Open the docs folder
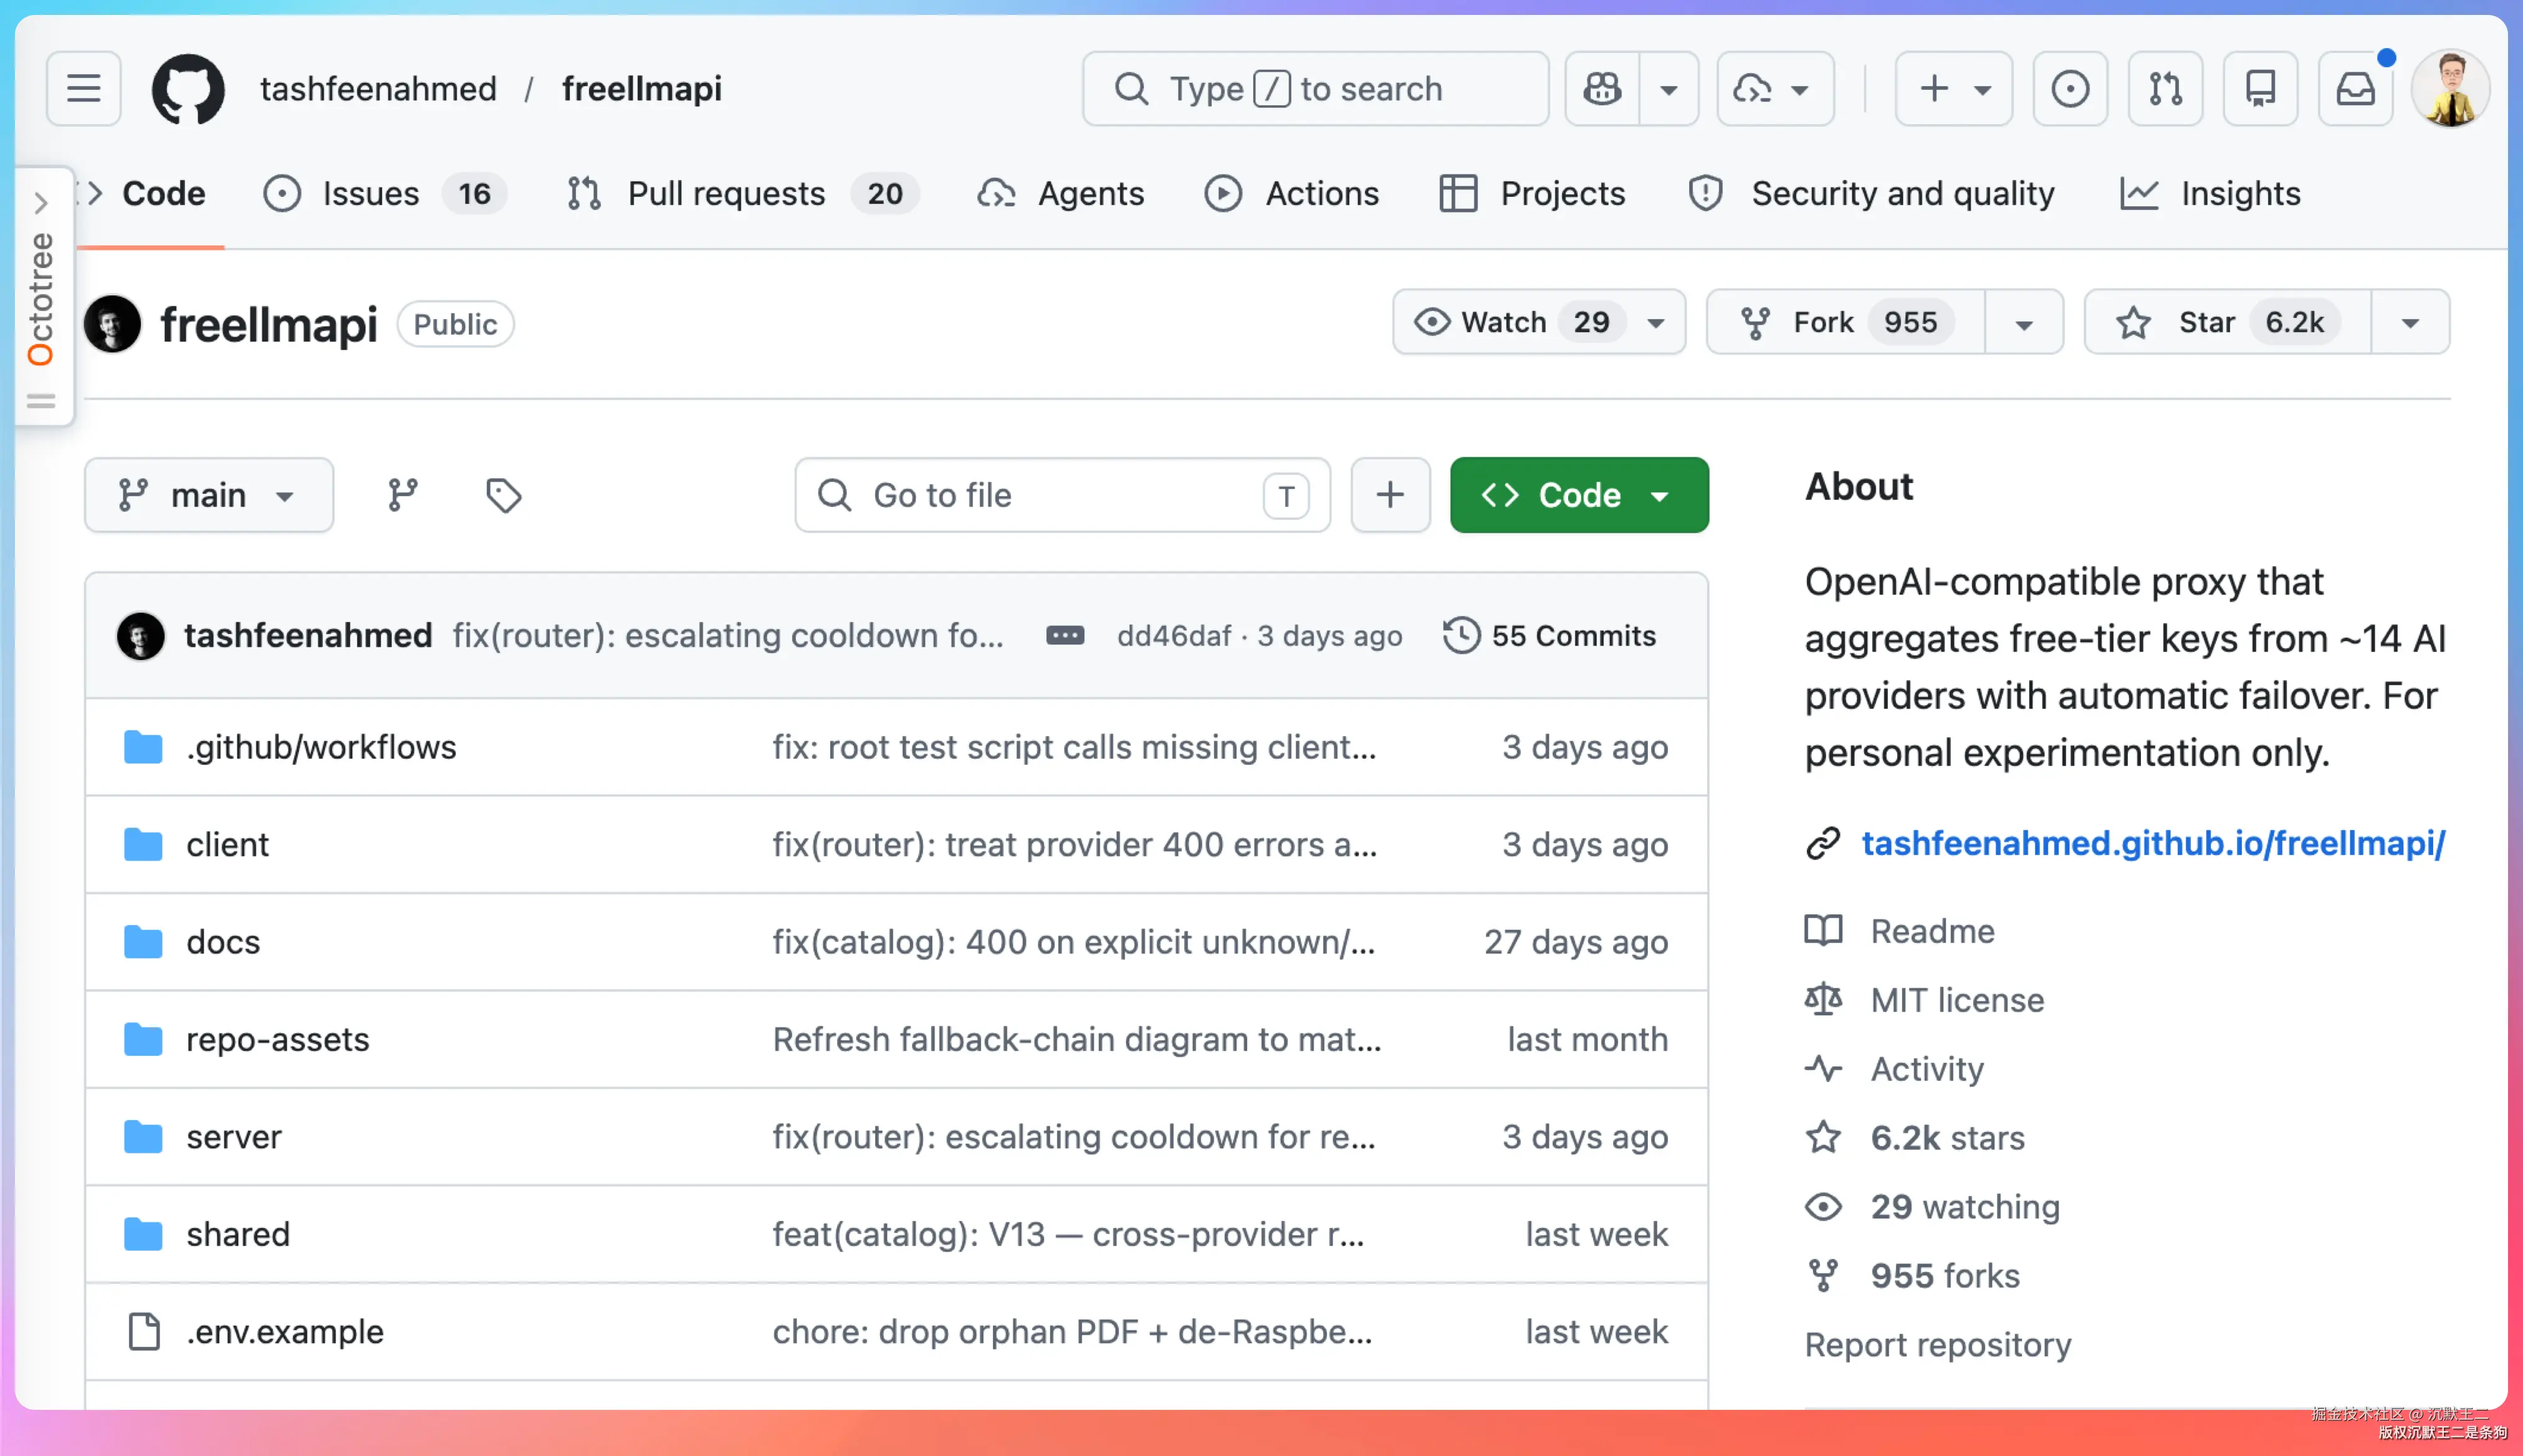 [x=223, y=942]
